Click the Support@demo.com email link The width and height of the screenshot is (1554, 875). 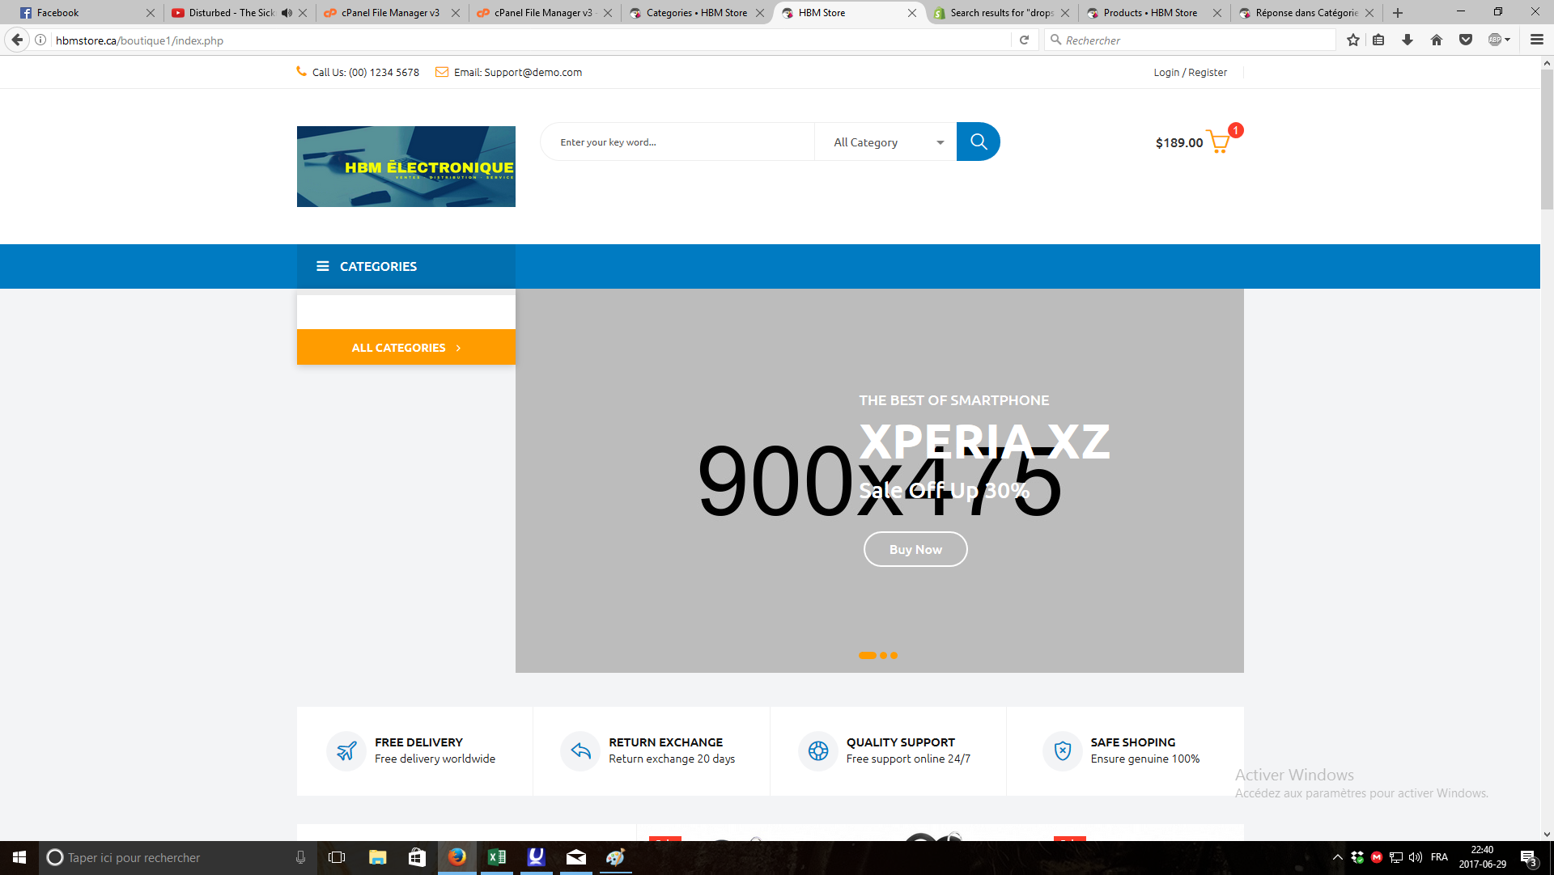pyautogui.click(x=533, y=72)
